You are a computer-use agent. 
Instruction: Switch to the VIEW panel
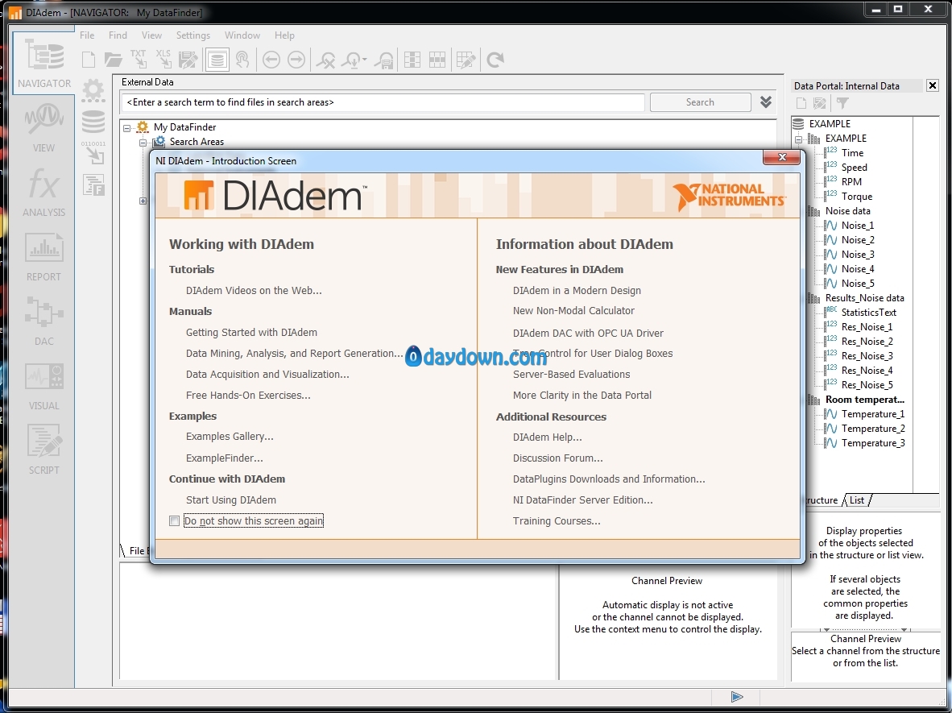click(43, 127)
